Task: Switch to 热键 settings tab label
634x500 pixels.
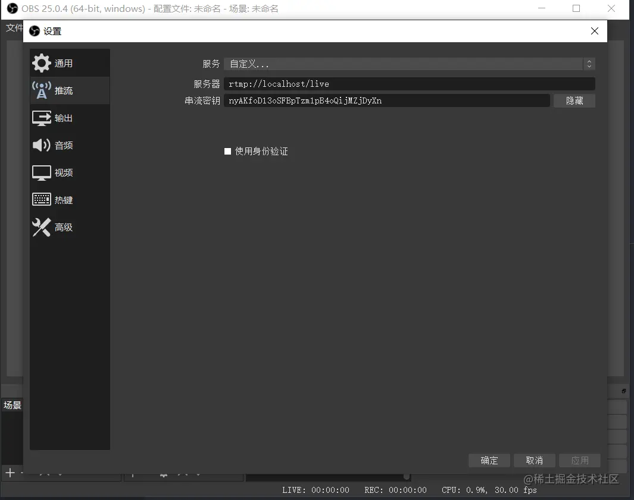Action: coord(64,200)
